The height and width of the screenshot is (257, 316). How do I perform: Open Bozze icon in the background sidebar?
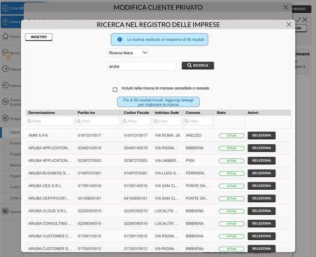coord(6,53)
